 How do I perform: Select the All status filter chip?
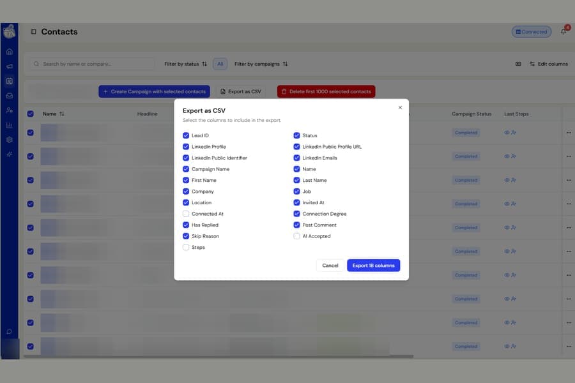click(220, 64)
